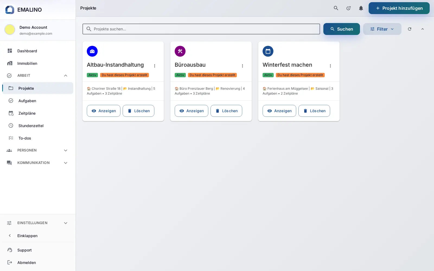The image size is (434, 271).
Task: Show the Büroausbau project via Anzeigen
Action: coord(192,111)
